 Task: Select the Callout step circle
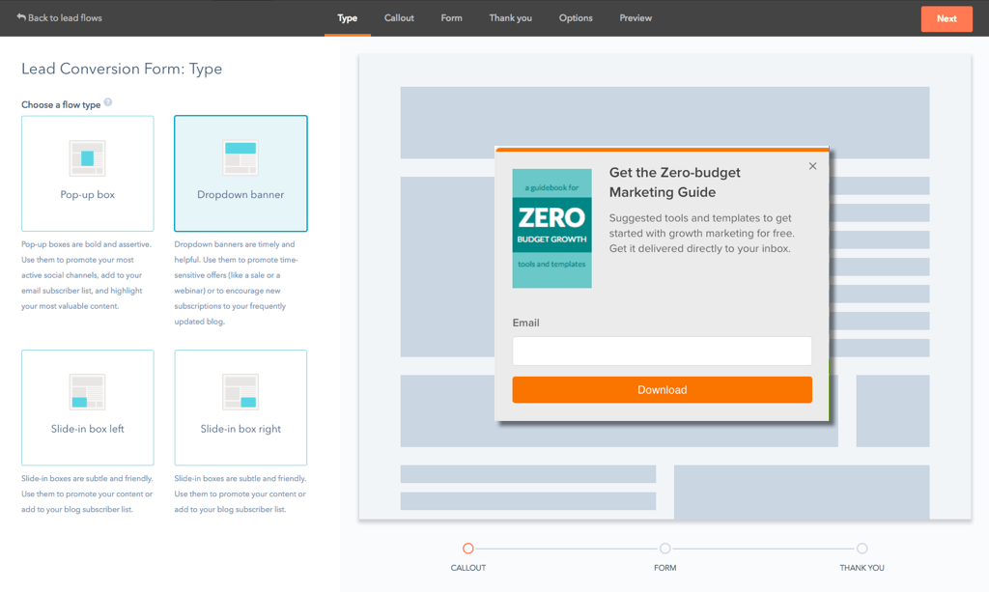pyautogui.click(x=468, y=549)
